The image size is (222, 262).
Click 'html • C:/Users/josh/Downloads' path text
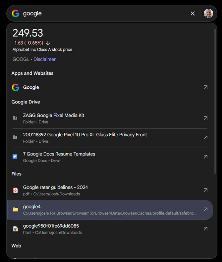coord(52,233)
